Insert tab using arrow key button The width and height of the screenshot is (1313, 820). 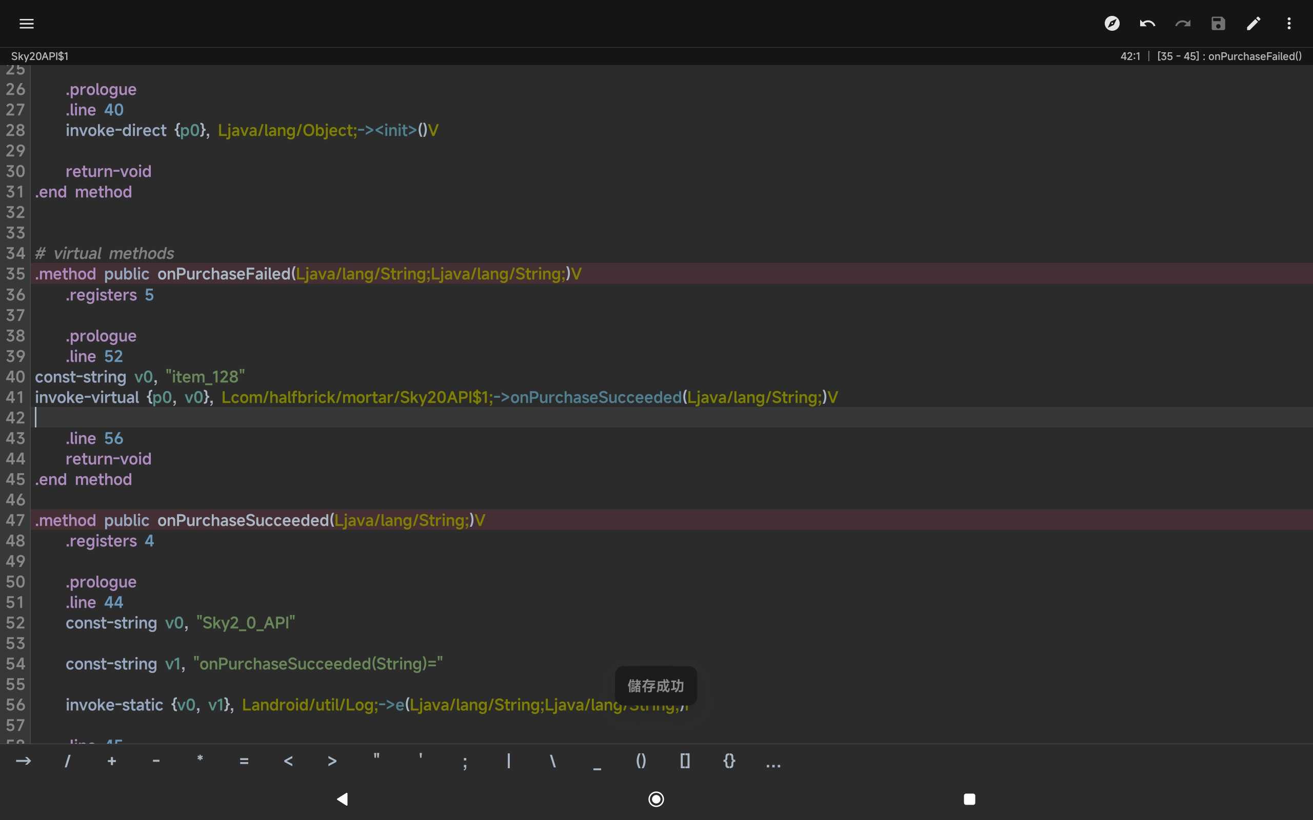click(x=23, y=761)
